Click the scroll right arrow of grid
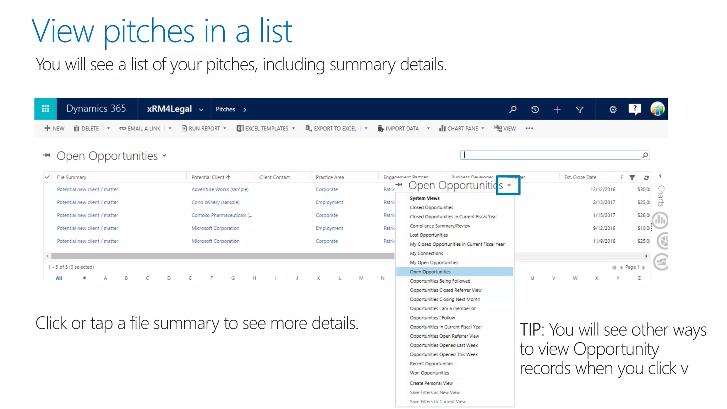The image size is (727, 409). tap(646, 256)
